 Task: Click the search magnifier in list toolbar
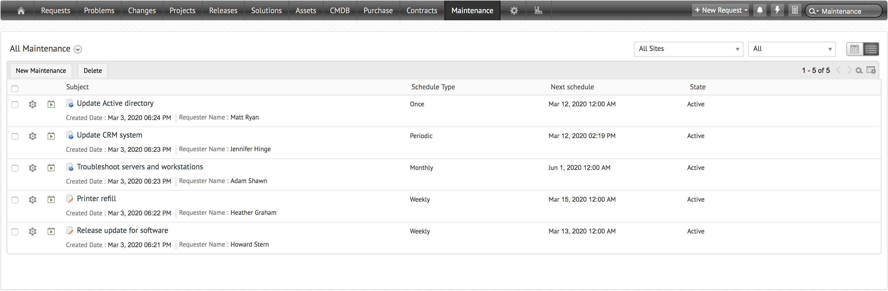click(x=859, y=70)
